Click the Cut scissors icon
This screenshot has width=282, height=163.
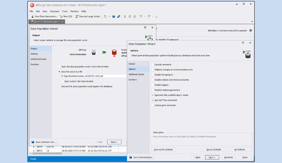click(x=125, y=17)
